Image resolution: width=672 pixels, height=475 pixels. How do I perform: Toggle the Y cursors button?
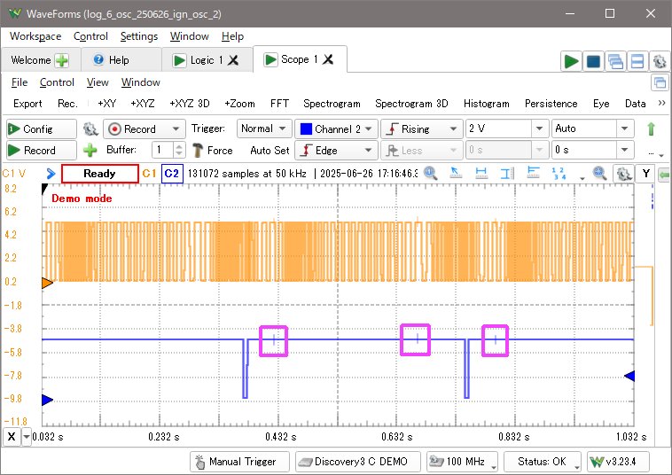[x=645, y=174]
